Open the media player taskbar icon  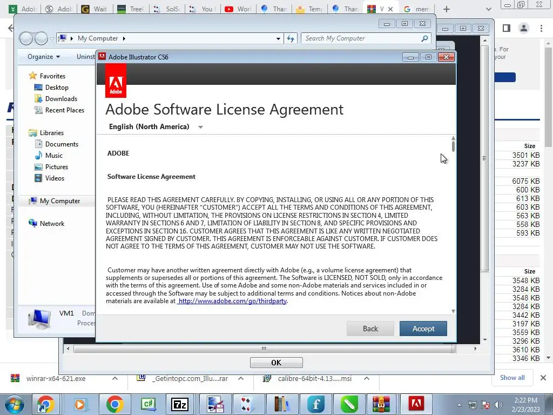tap(80, 404)
